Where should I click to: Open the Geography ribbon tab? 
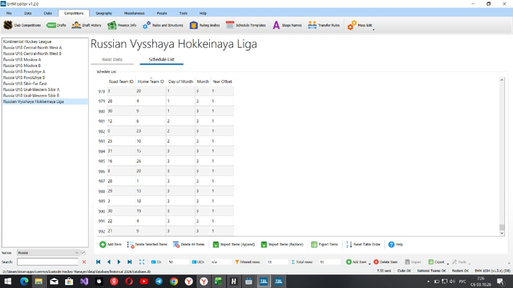tap(103, 13)
